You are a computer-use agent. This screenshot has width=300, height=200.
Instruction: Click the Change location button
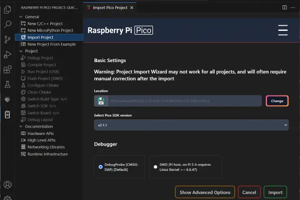click(277, 101)
